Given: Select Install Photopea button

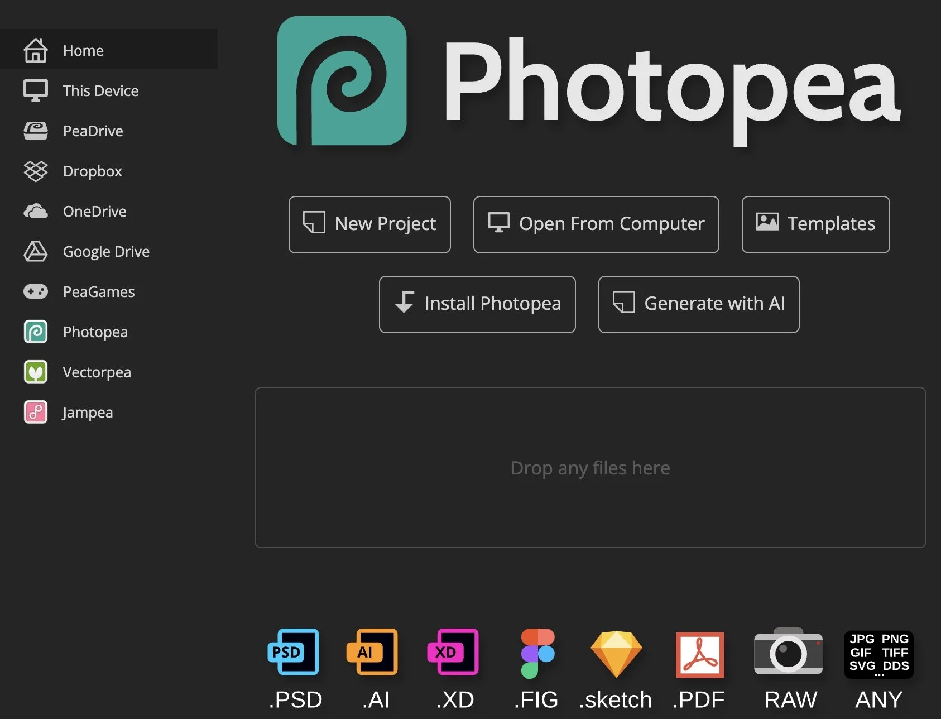Looking at the screenshot, I should (x=477, y=304).
